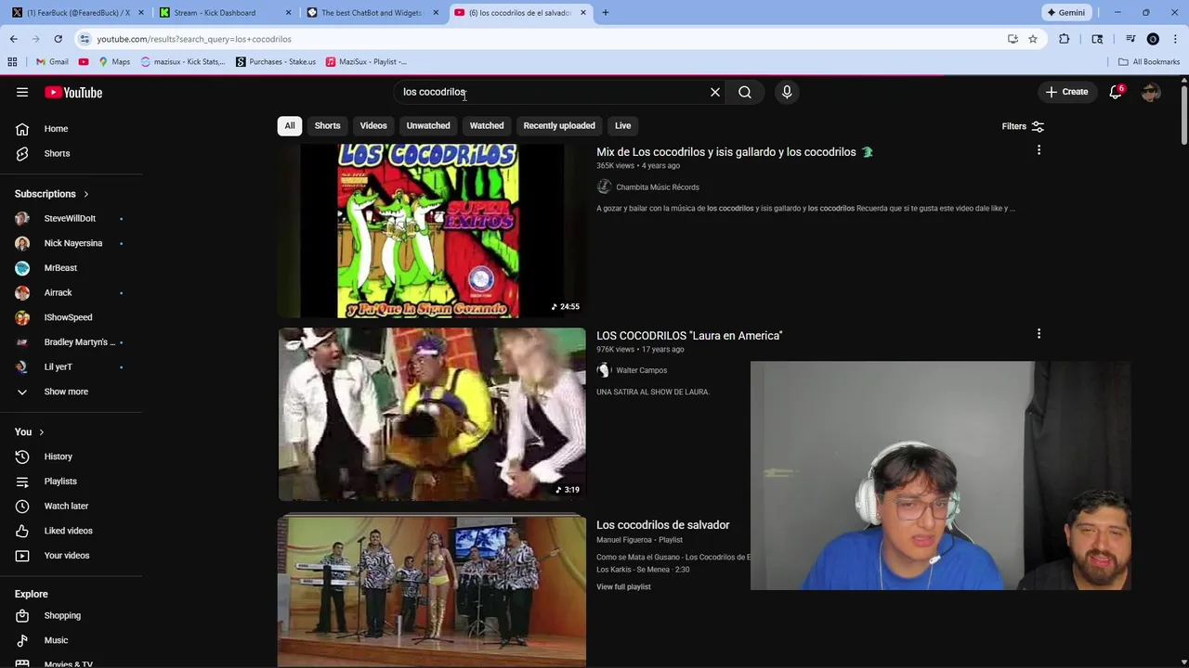This screenshot has height=668, width=1189.
Task: Reload the page with refresh icon
Action: (58, 39)
